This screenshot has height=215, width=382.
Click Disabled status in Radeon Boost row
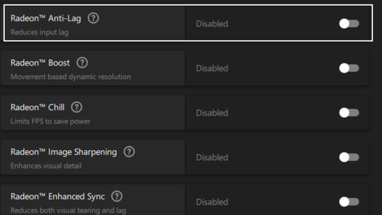[x=212, y=68]
